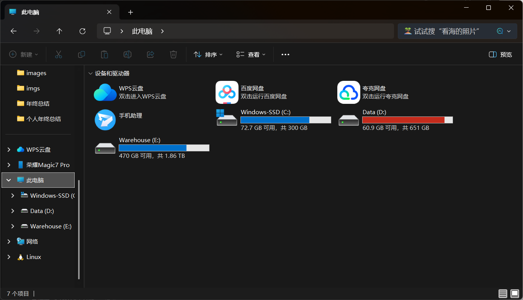523x300 pixels.
Task: Expand Warehouse (E:) in the navigation tree
Action: point(13,226)
